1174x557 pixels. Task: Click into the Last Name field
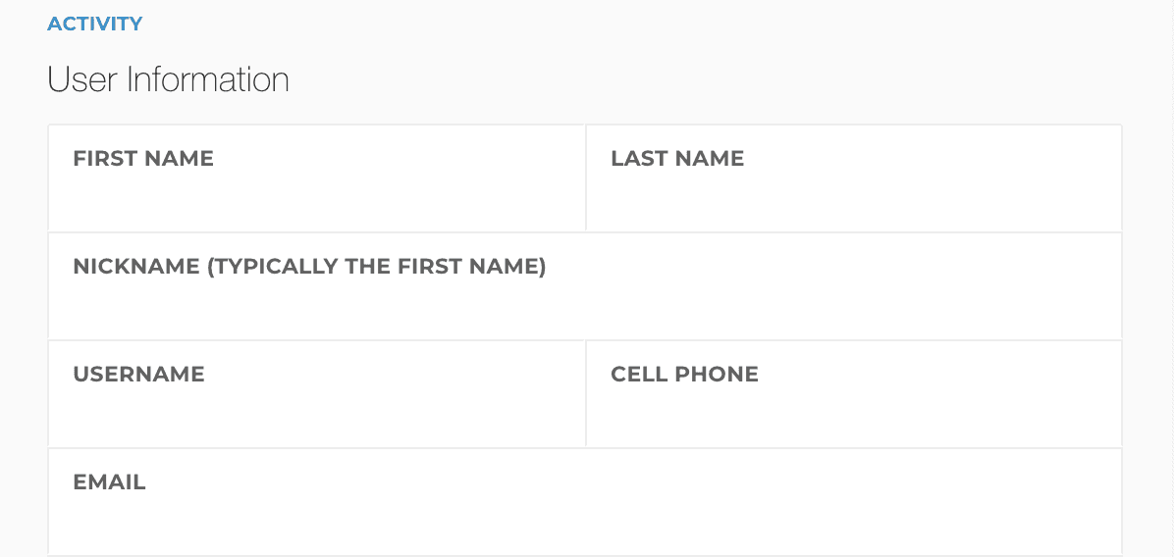tap(853, 199)
